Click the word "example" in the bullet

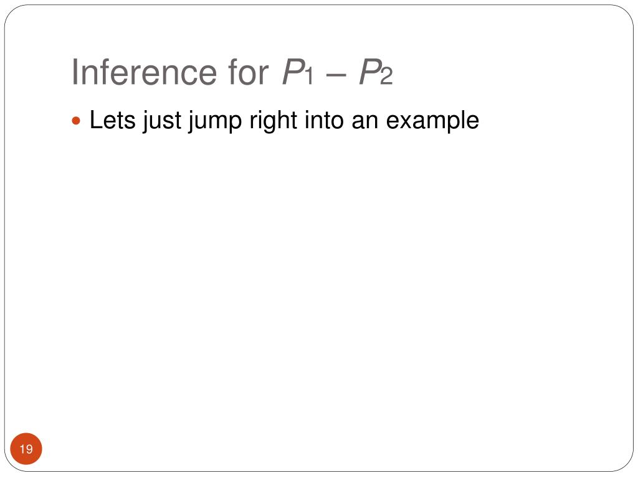coord(432,122)
